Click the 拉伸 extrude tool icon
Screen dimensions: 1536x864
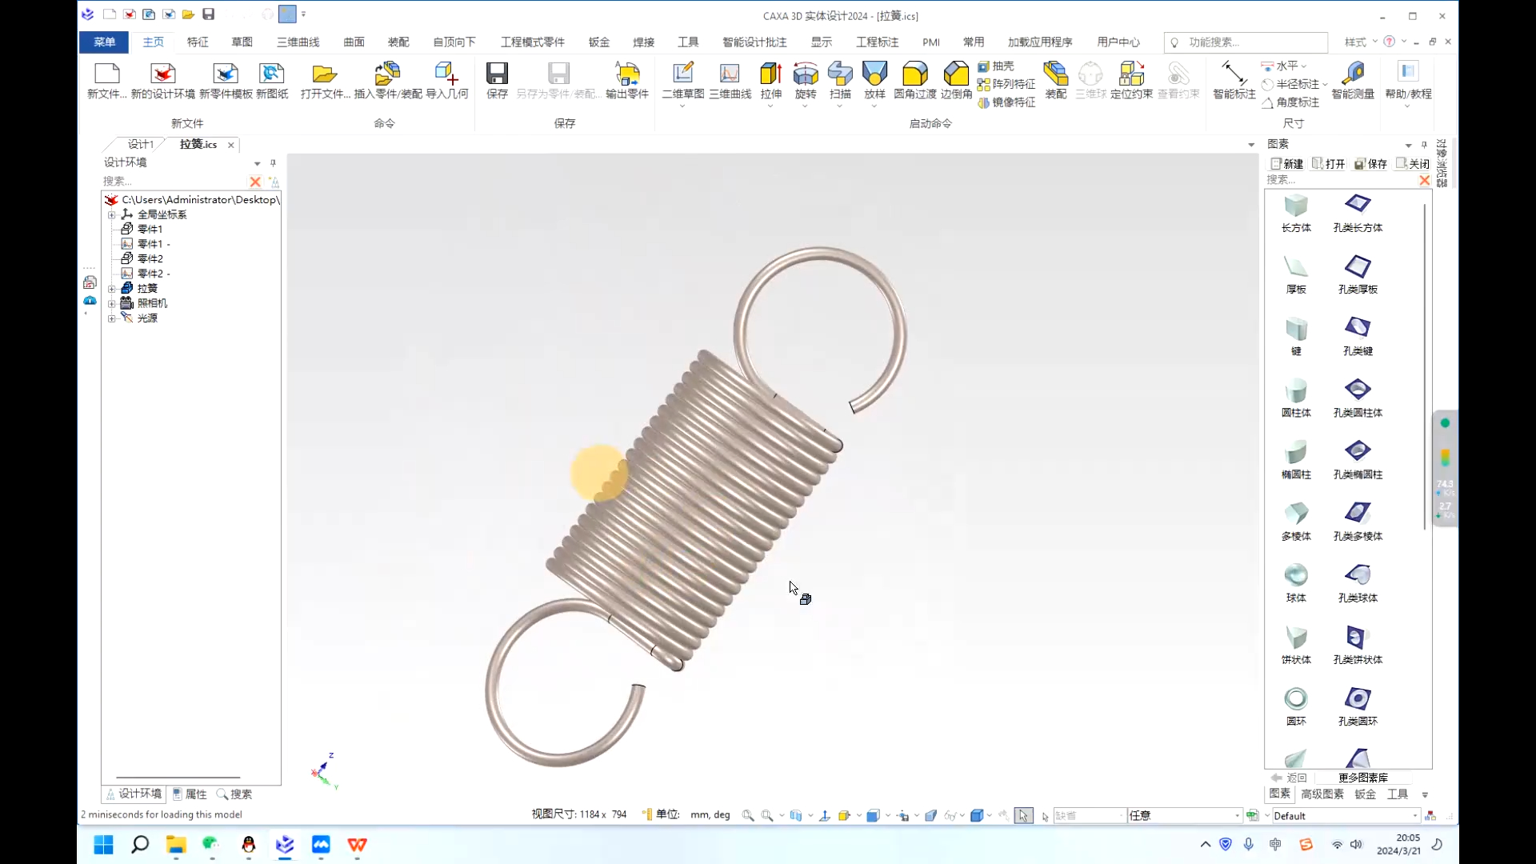pyautogui.click(x=770, y=74)
